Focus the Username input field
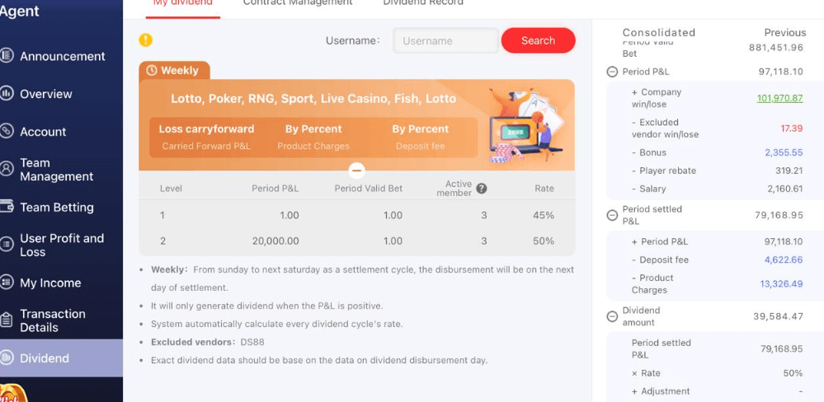 [x=445, y=40]
